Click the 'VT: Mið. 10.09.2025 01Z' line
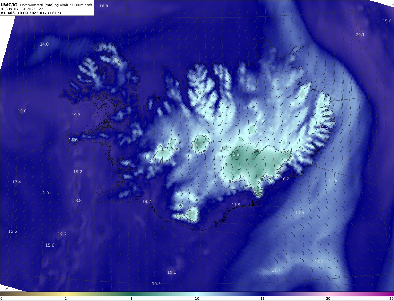 (31, 13)
